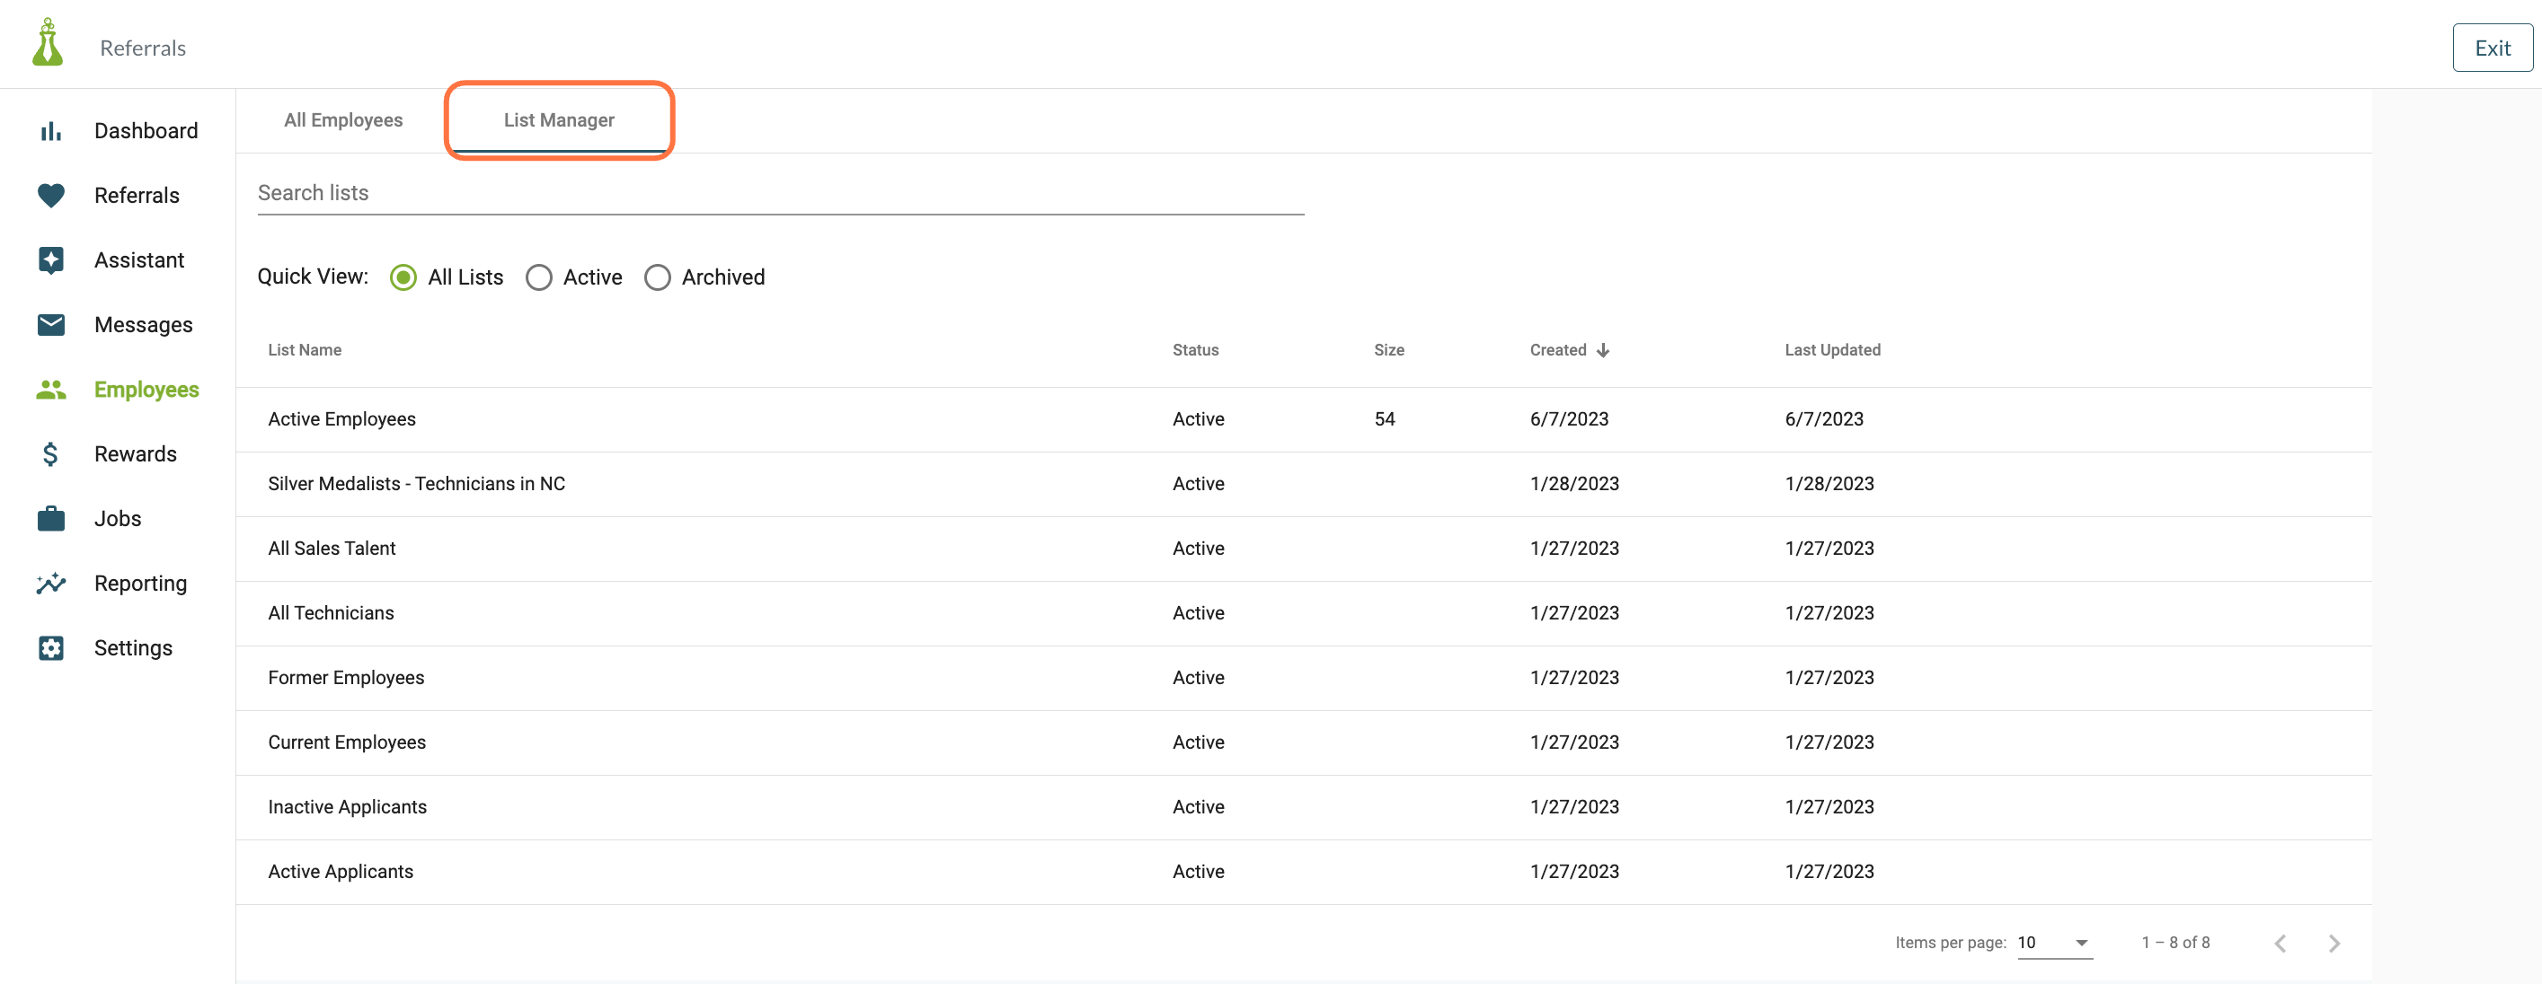This screenshot has width=2542, height=984.
Task: Open Referrals in the sidebar menu
Action: [137, 195]
